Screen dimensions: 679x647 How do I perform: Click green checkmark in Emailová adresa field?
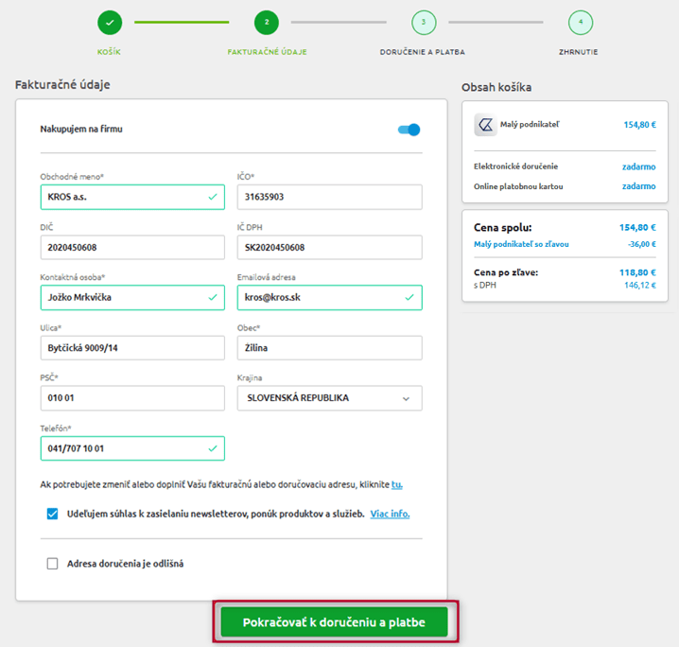tap(409, 297)
